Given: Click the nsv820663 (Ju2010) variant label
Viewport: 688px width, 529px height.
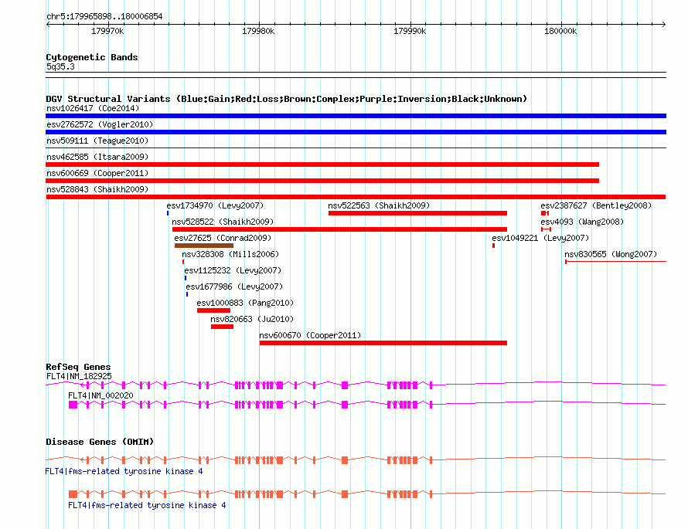Looking at the screenshot, I should point(252,319).
